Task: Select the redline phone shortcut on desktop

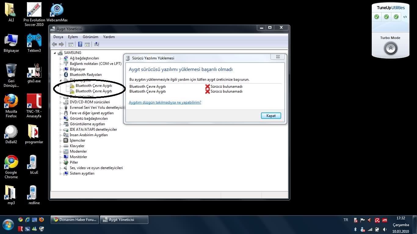Action: coord(34,196)
